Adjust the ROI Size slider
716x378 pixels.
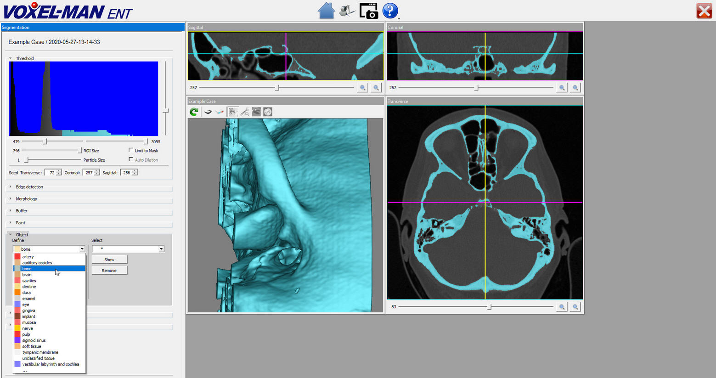pos(79,150)
